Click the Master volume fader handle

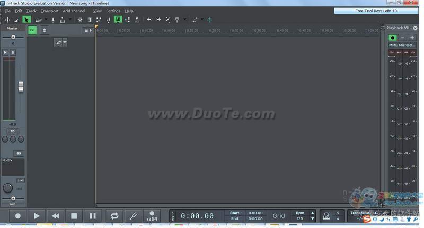coord(21,87)
